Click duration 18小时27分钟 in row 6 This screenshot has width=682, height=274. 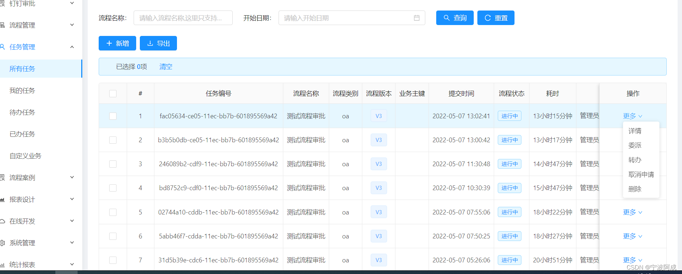pyautogui.click(x=553, y=236)
